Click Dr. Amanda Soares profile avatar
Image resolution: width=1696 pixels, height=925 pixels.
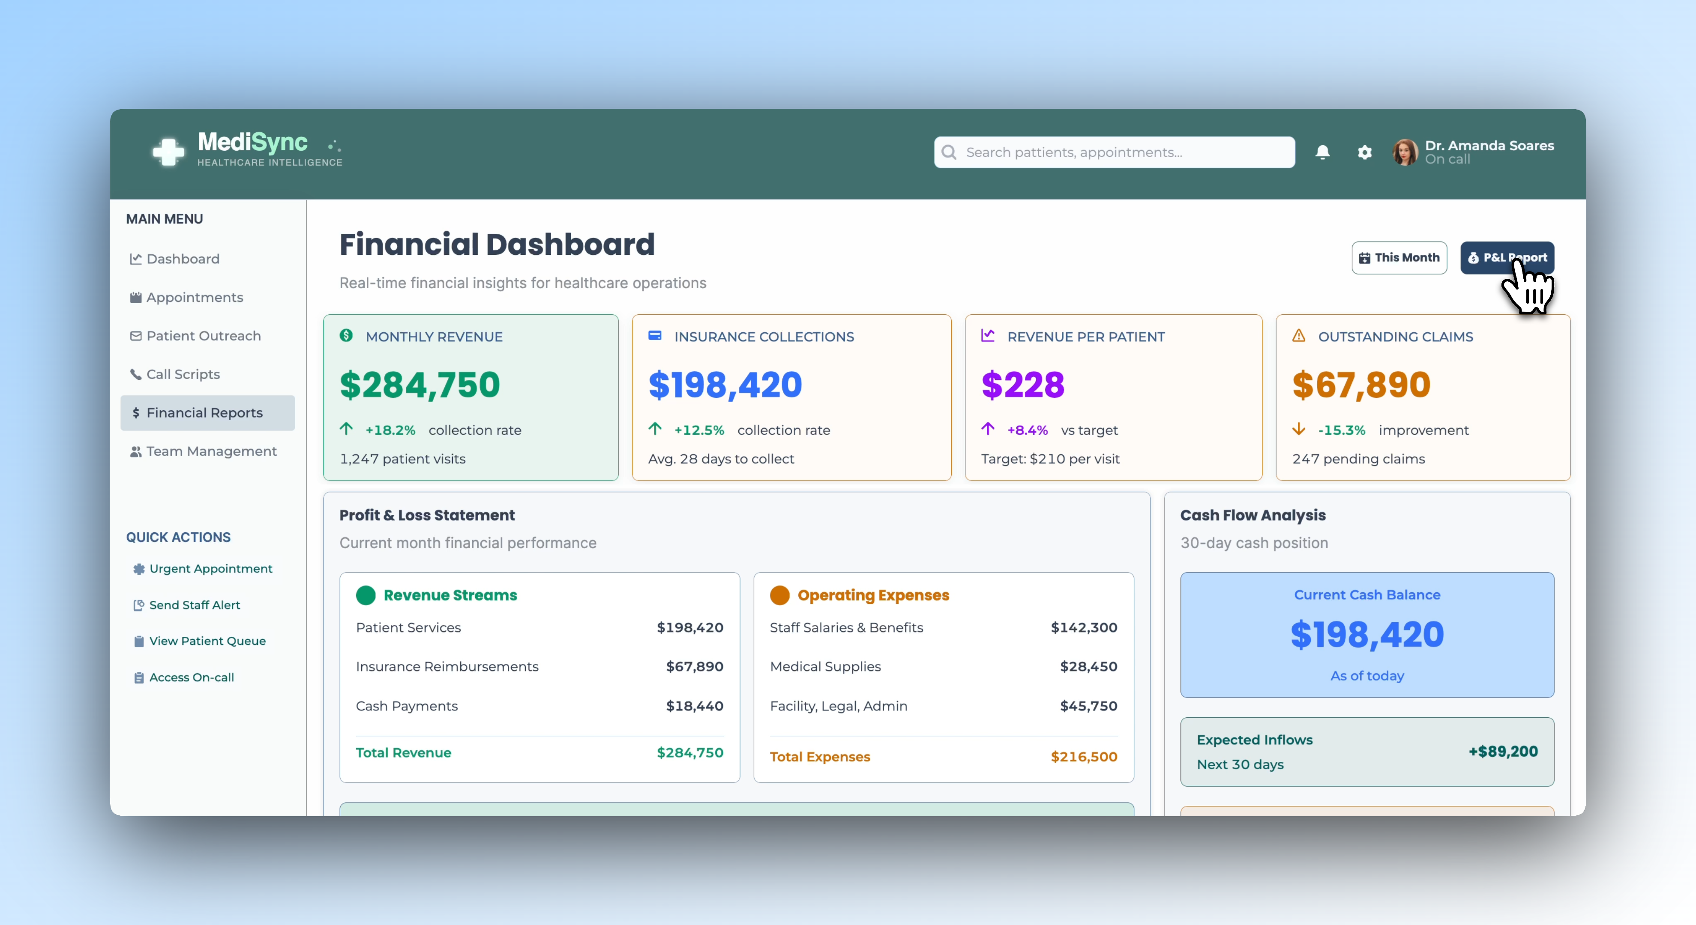(x=1404, y=152)
